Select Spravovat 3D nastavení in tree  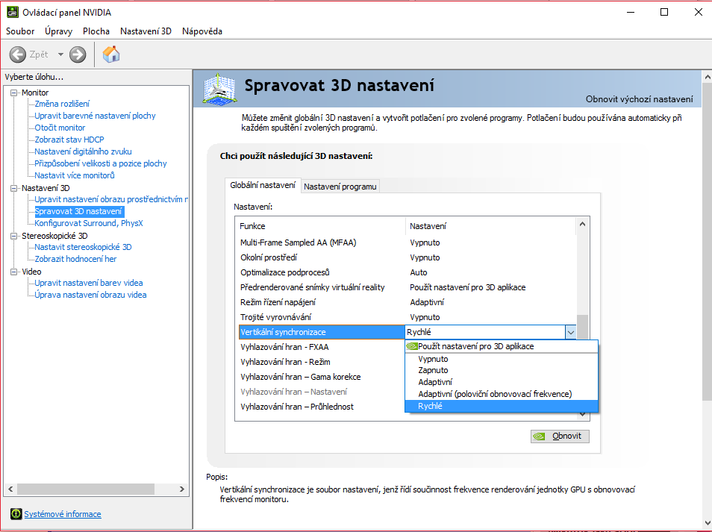(x=78, y=211)
